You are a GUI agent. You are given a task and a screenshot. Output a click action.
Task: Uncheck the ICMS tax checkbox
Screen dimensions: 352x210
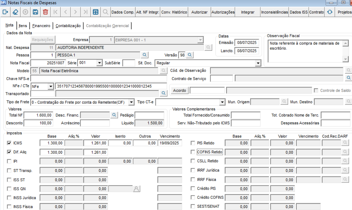[9, 143]
